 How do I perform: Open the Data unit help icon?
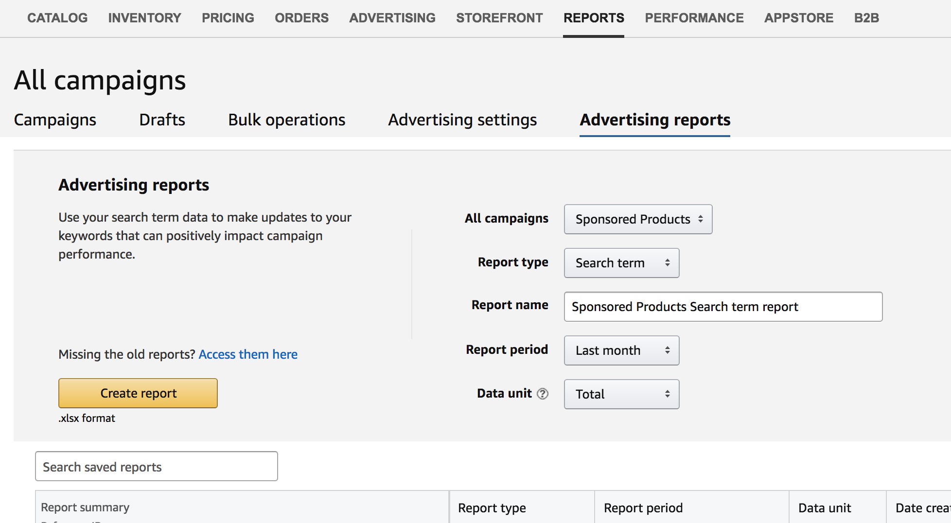coord(543,394)
